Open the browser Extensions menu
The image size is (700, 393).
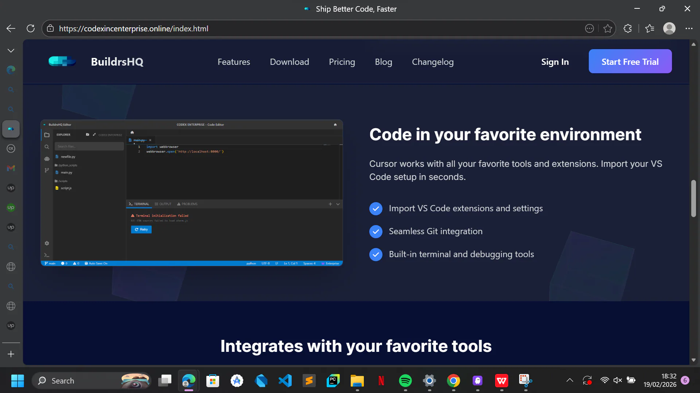(627, 28)
